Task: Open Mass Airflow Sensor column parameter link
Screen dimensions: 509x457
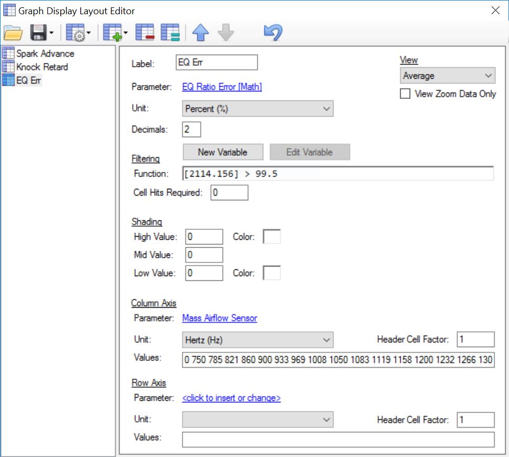Action: point(219,318)
